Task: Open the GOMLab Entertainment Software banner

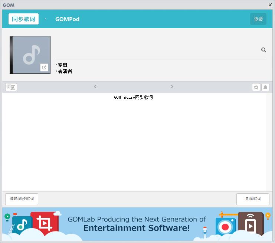Action: [x=137, y=224]
